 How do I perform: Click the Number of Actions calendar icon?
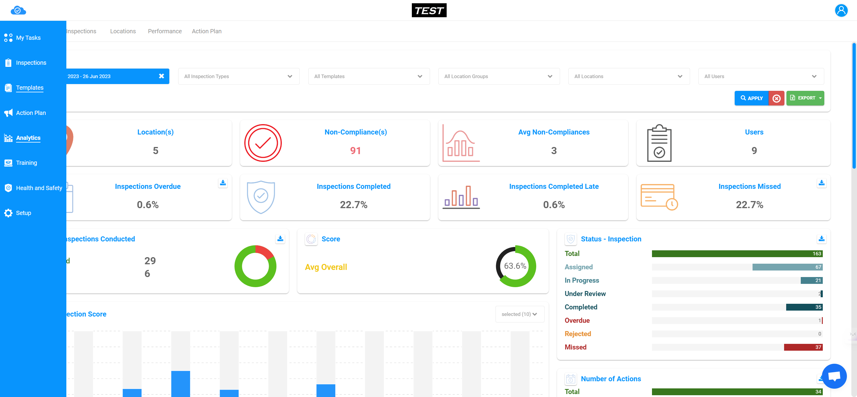570,379
